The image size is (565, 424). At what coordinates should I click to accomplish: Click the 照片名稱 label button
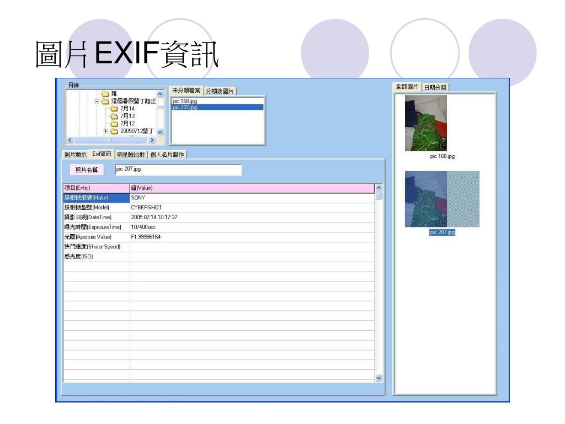(x=87, y=170)
